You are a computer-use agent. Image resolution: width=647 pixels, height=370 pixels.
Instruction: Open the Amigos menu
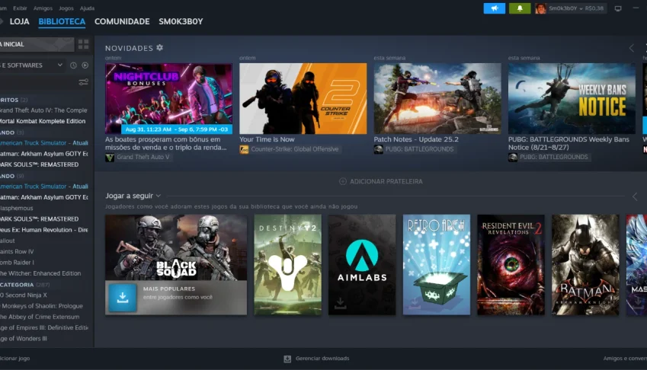point(43,8)
